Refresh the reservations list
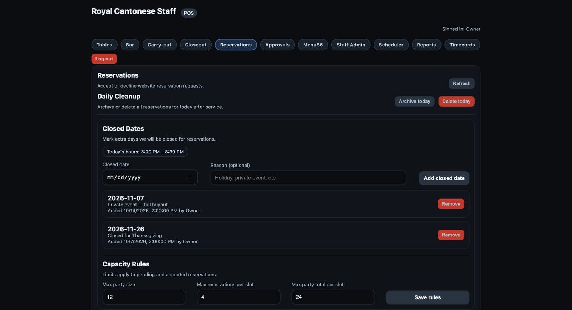The image size is (572, 310). (x=462, y=83)
